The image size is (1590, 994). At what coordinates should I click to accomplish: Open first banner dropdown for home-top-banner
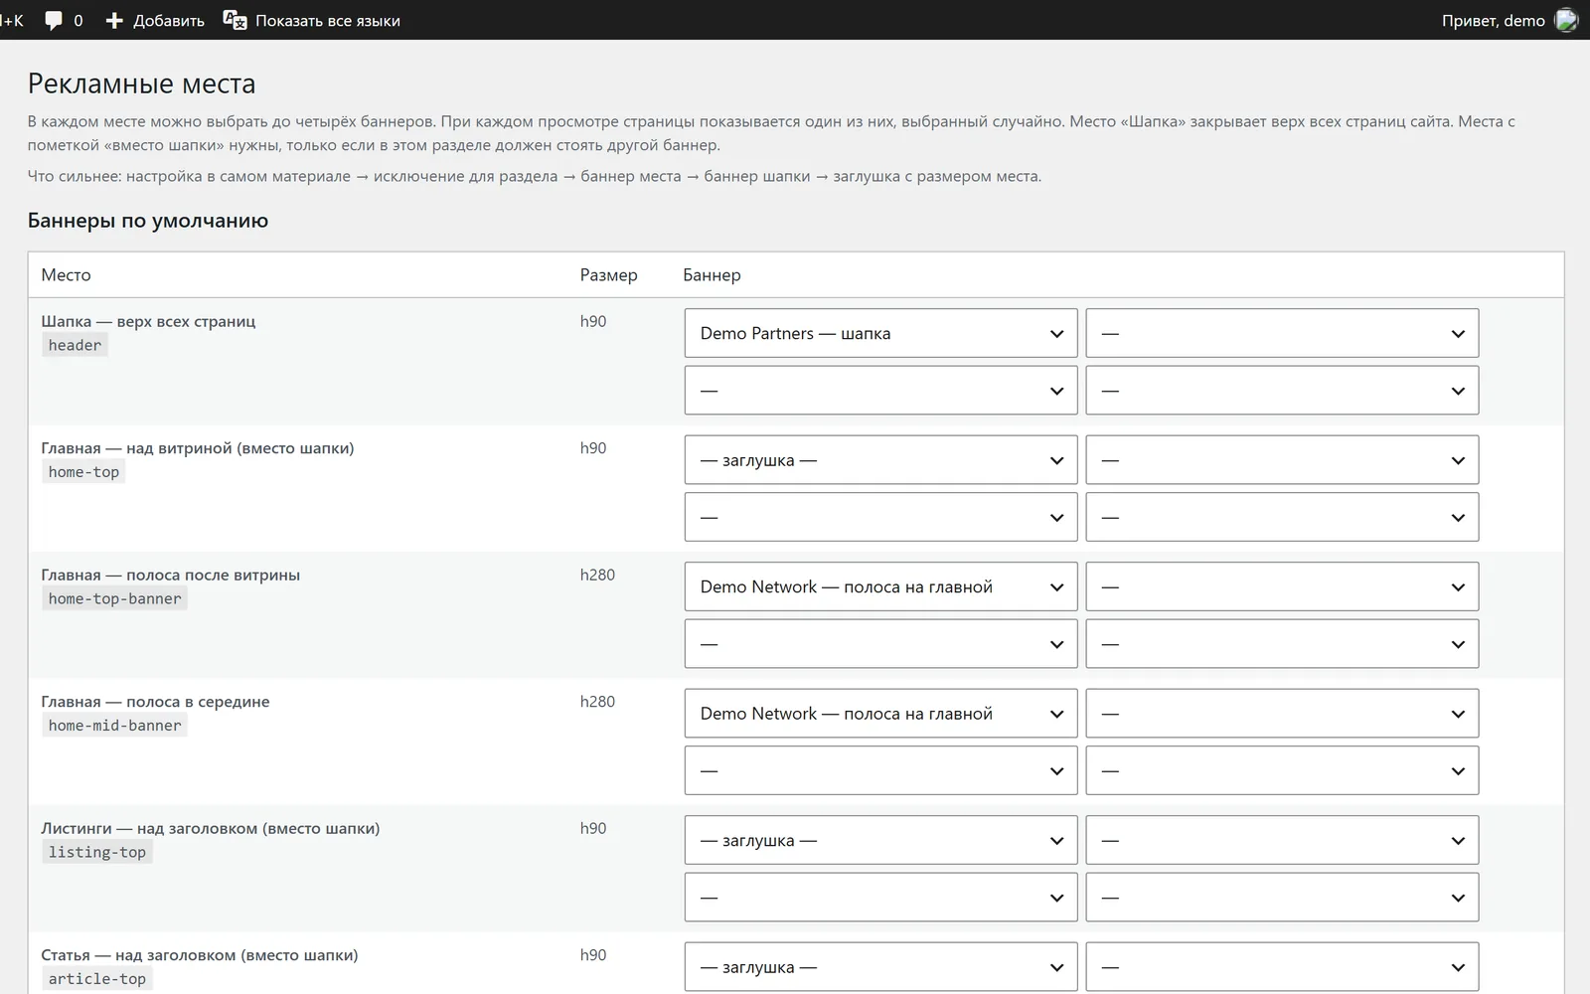880,586
